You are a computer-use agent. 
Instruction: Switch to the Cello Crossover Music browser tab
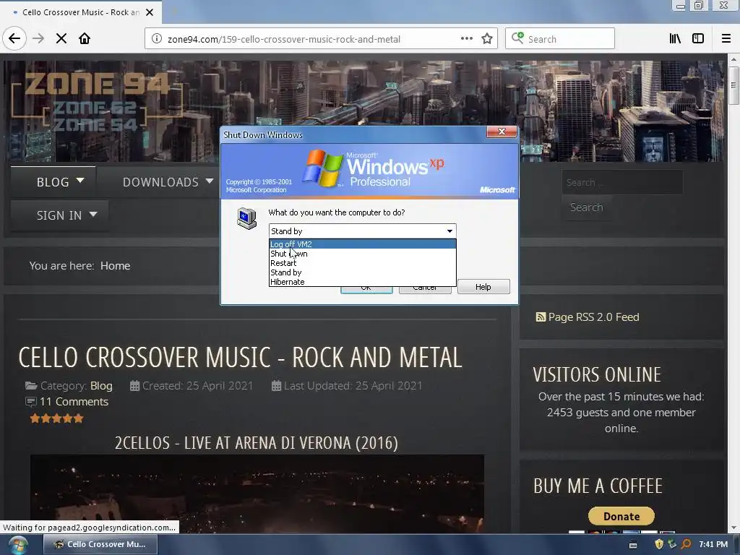point(81,12)
